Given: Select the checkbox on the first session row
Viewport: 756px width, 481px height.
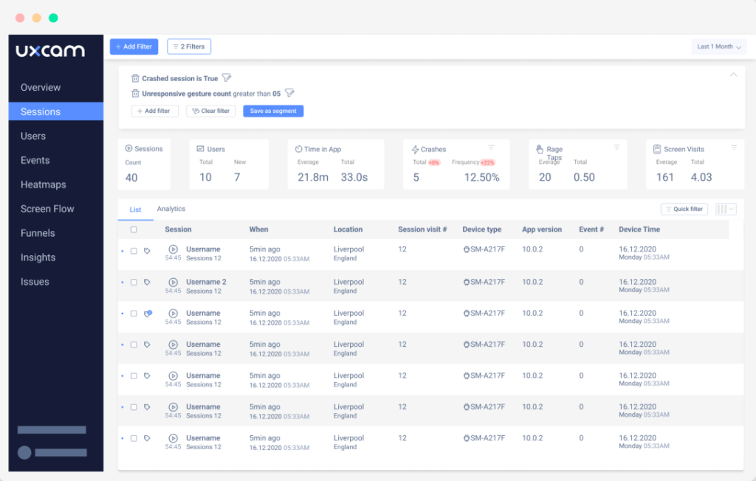Looking at the screenshot, I should 134,249.
